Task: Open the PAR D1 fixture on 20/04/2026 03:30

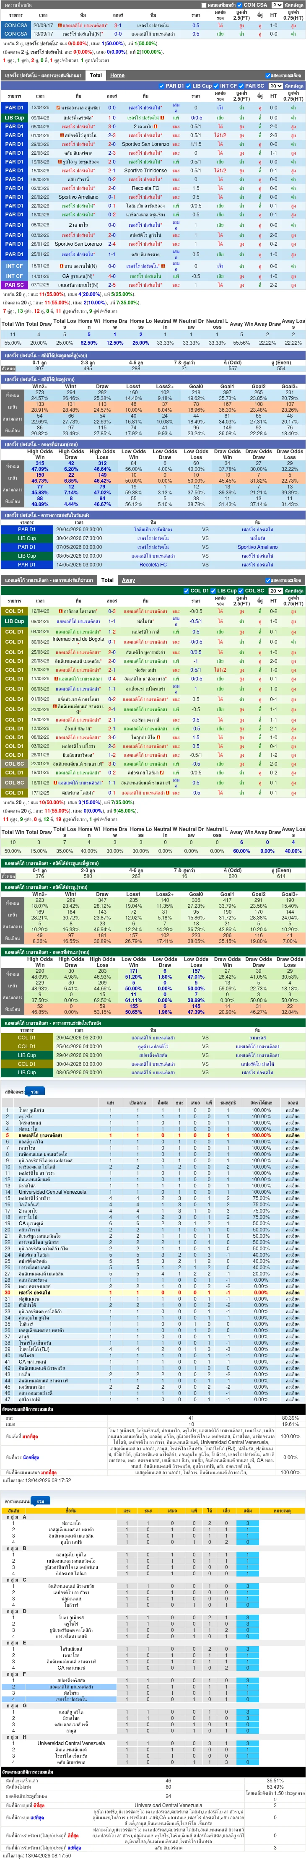Action: pos(26,529)
